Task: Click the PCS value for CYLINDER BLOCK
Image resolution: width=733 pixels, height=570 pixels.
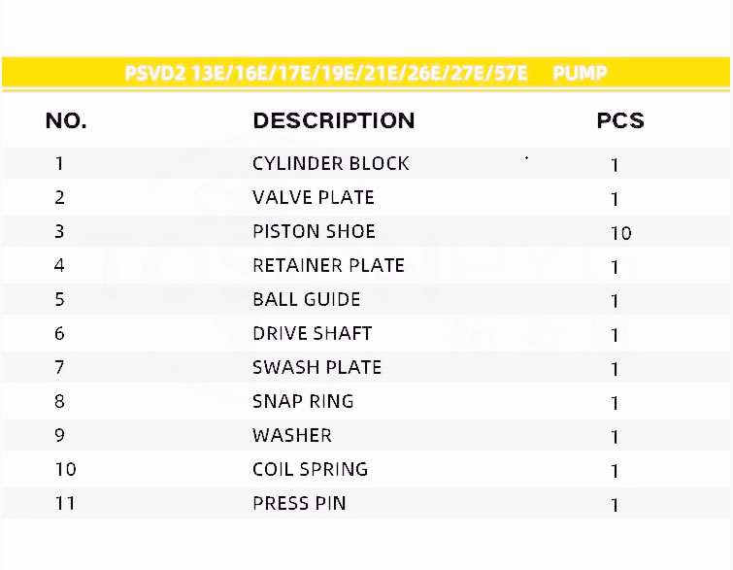Action: 615,165
